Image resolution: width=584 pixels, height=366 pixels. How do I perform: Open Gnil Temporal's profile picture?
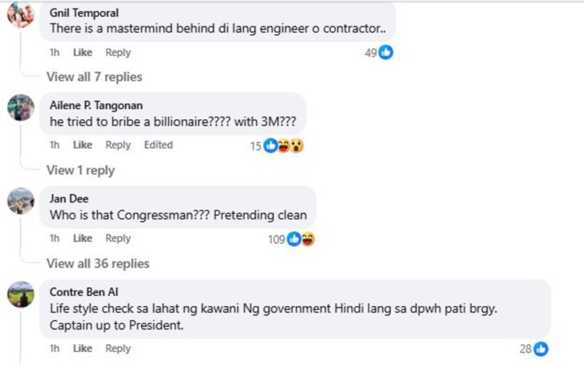coord(21,15)
